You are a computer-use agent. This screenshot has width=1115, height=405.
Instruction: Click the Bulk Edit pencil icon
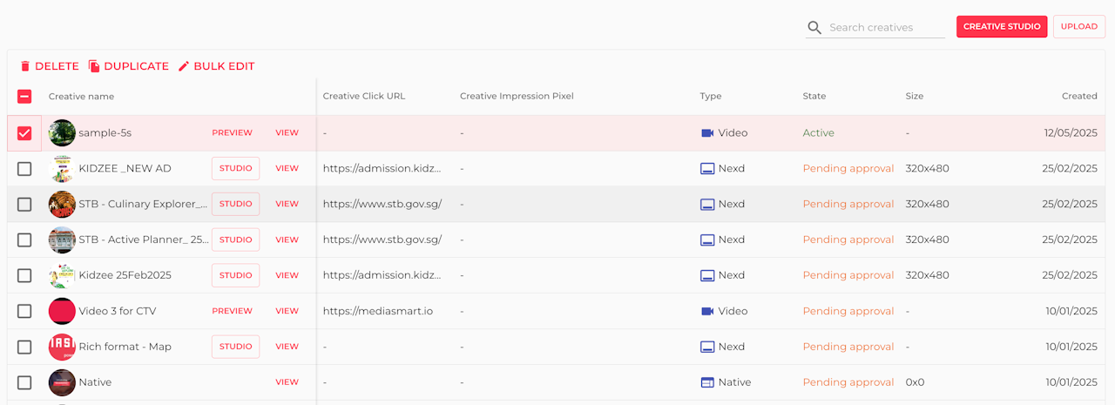tap(184, 66)
